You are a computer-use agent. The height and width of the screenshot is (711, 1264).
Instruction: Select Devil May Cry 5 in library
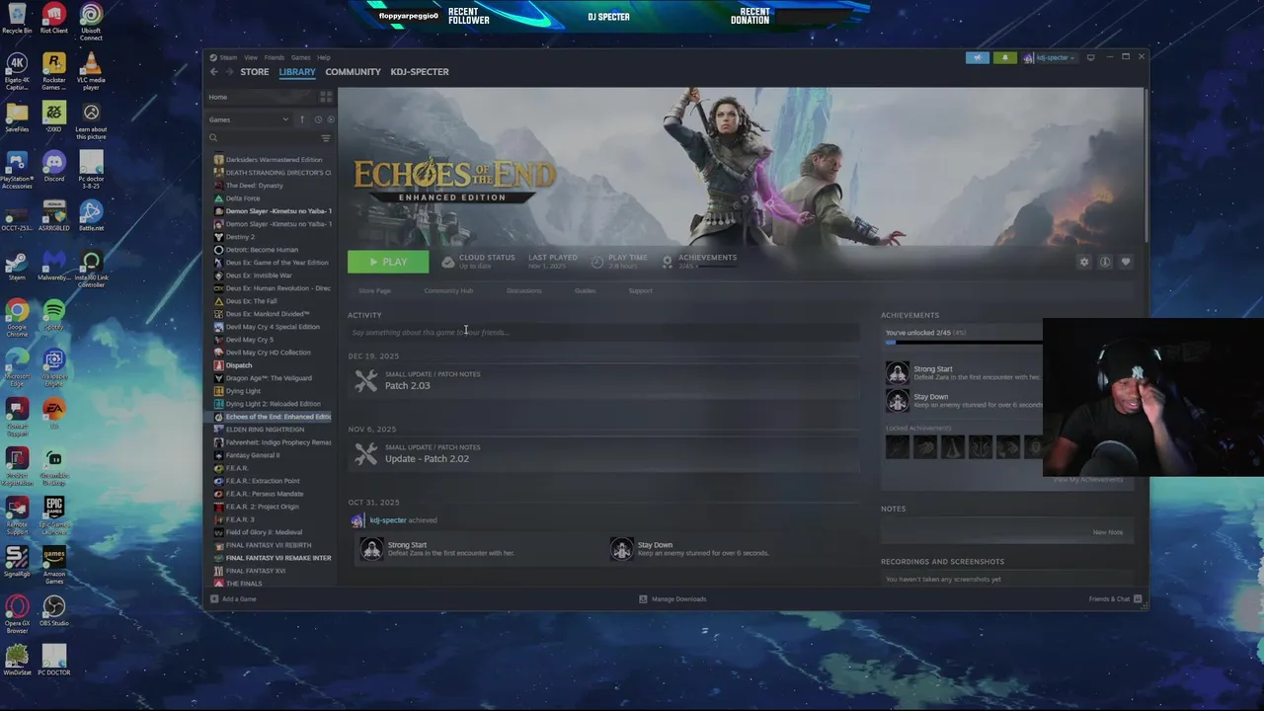tap(249, 339)
